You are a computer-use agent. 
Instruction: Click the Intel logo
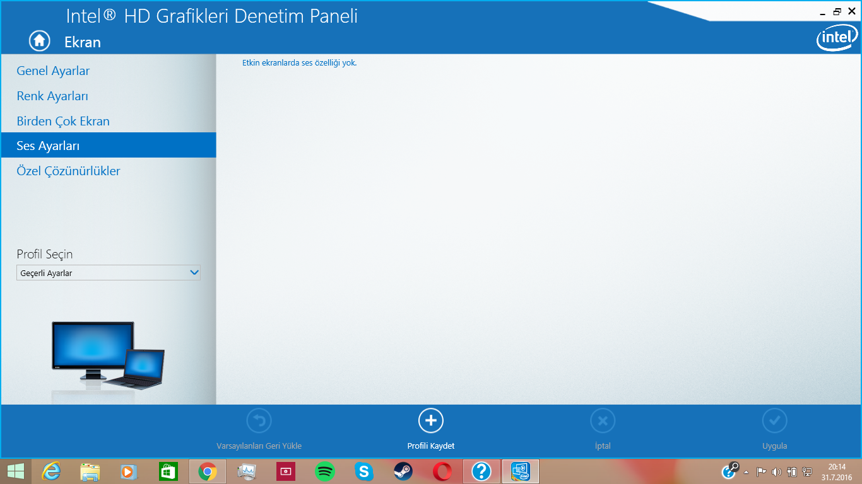(x=837, y=39)
